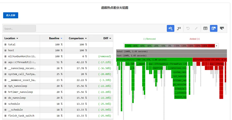Click grey square beside 'AliYunDunMonito:13…' row
Screen dimensions: 232x120
(6, 56)
